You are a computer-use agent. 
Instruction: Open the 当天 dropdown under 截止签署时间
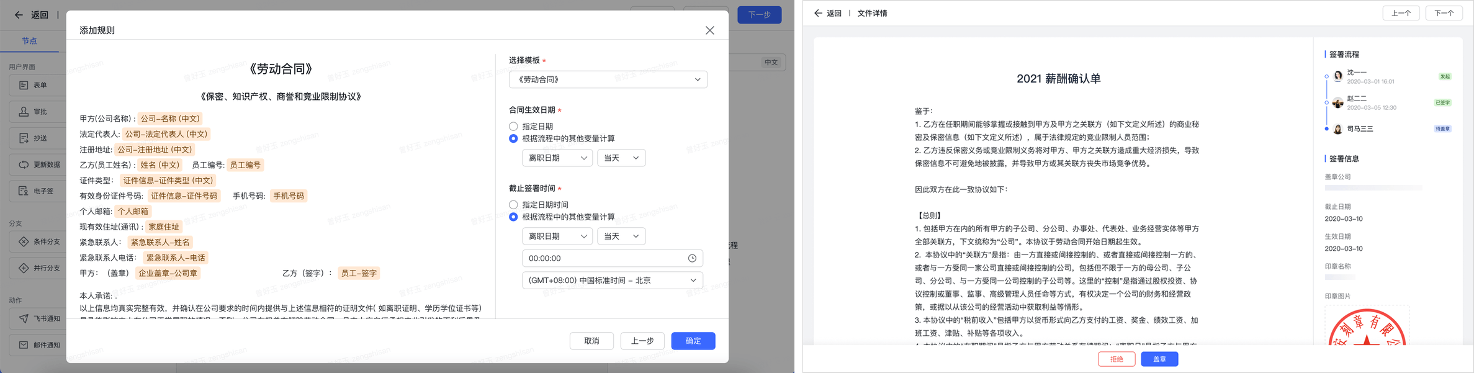[621, 236]
